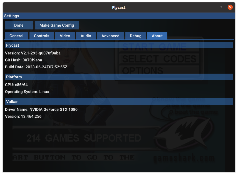Screen dimensions: 238x175
Task: Click the Done button
Action: coord(19,25)
